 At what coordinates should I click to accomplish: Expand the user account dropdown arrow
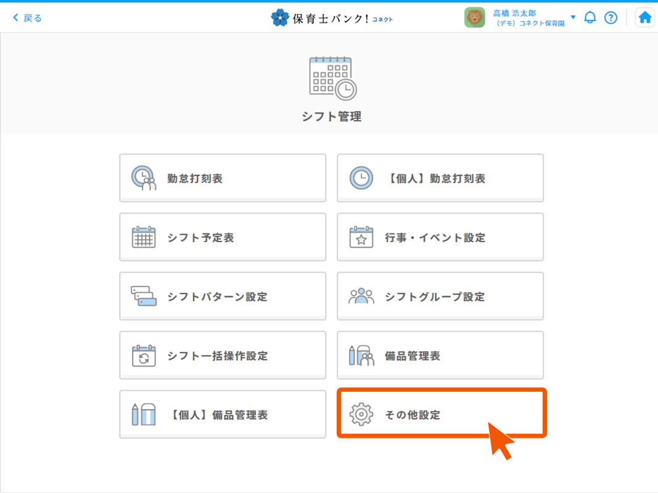pos(573,17)
